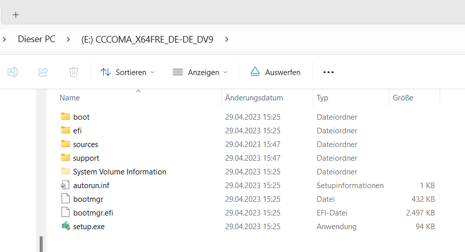The width and height of the screenshot is (465, 252).
Task: Click the Sortieren button label
Action: [x=131, y=73]
